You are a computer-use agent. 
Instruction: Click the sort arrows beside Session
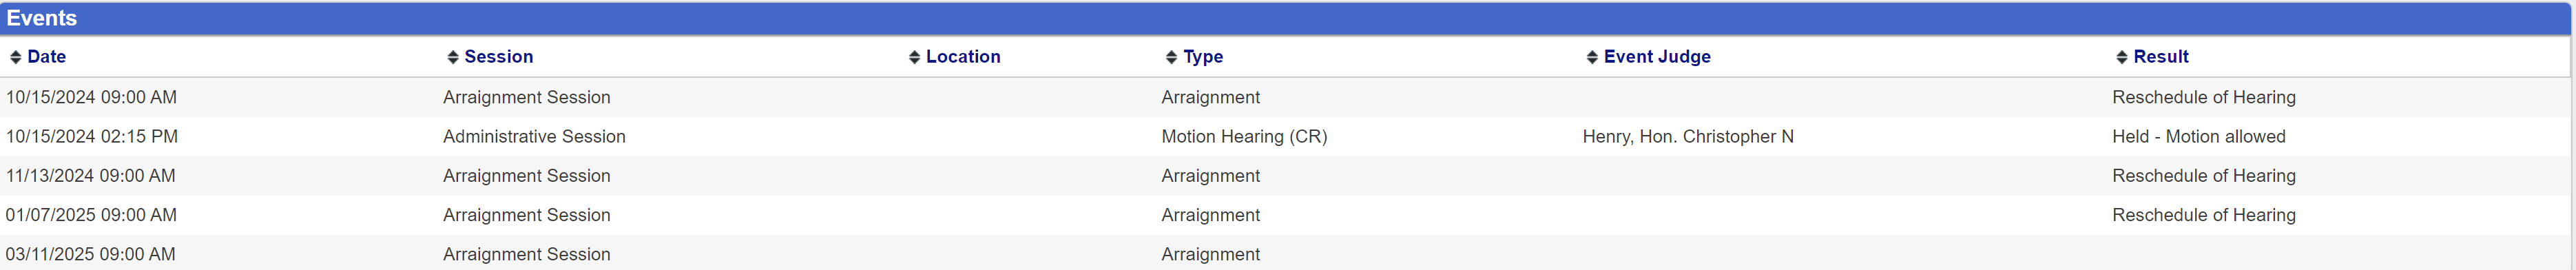(x=453, y=58)
